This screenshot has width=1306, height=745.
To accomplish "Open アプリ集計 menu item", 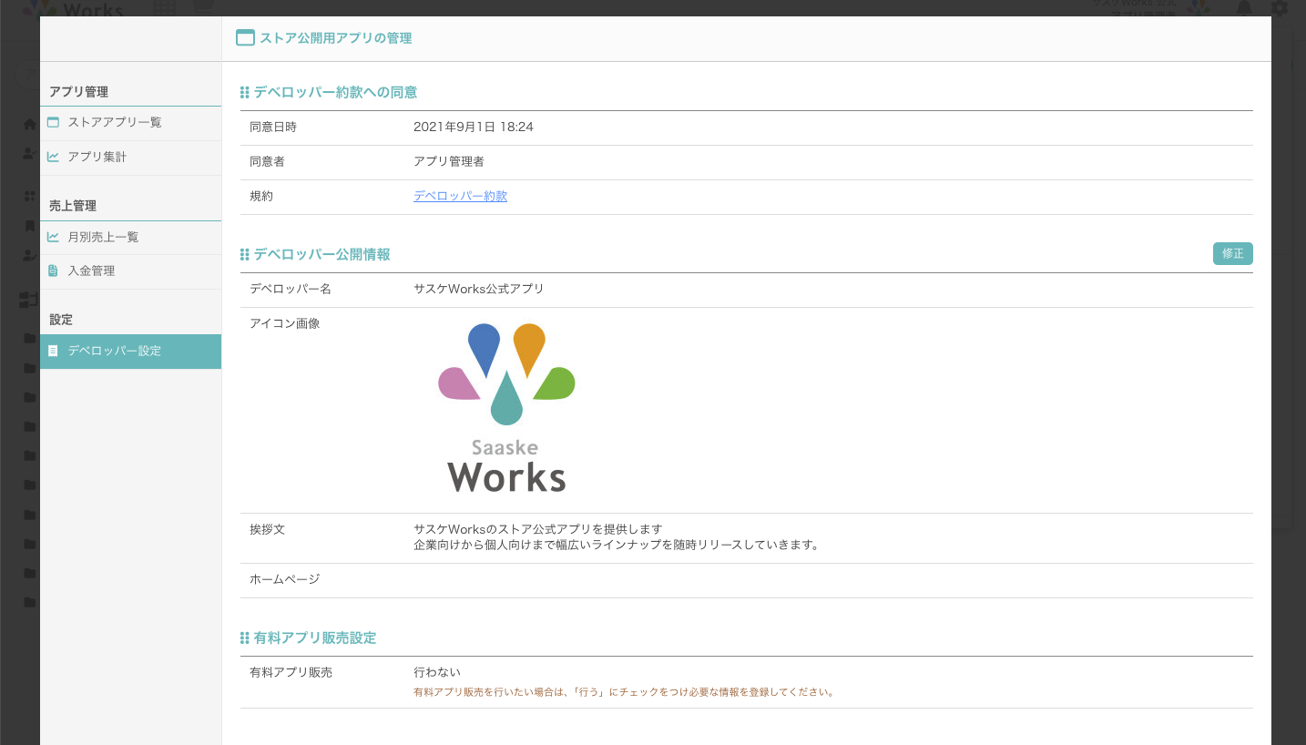I will coord(130,157).
